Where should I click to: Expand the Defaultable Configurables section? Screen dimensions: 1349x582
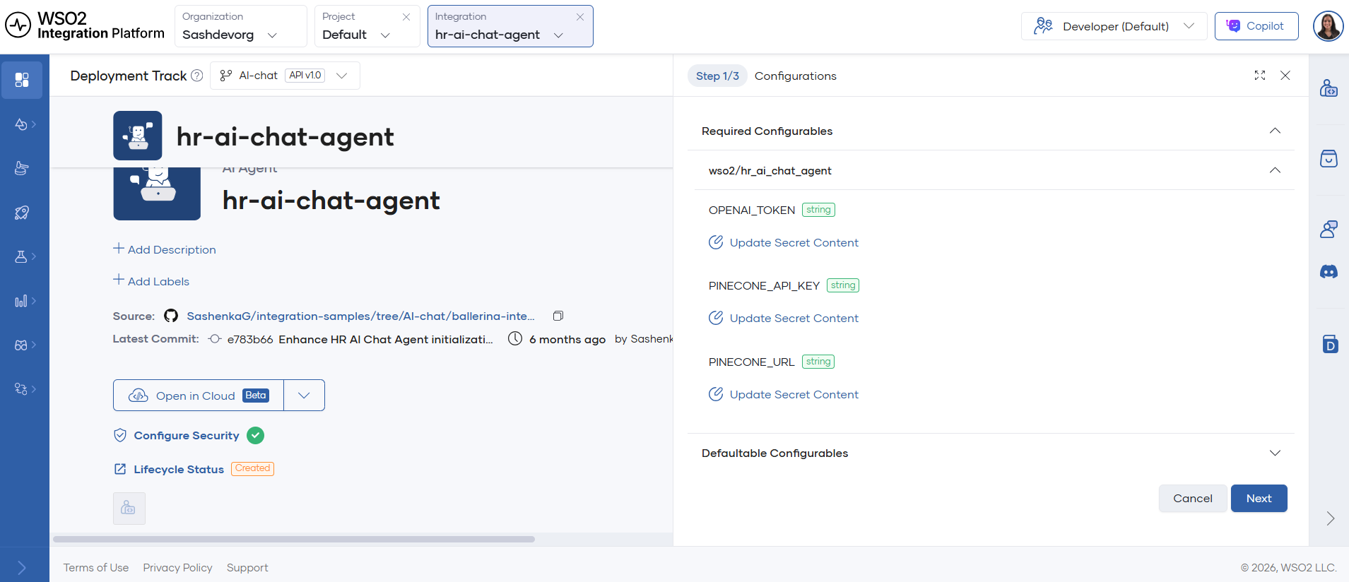tap(1276, 453)
